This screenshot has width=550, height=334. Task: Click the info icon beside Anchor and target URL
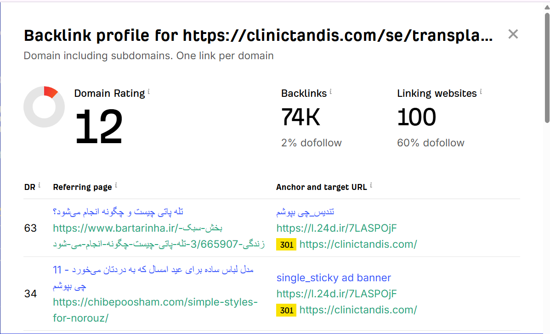coord(371,184)
